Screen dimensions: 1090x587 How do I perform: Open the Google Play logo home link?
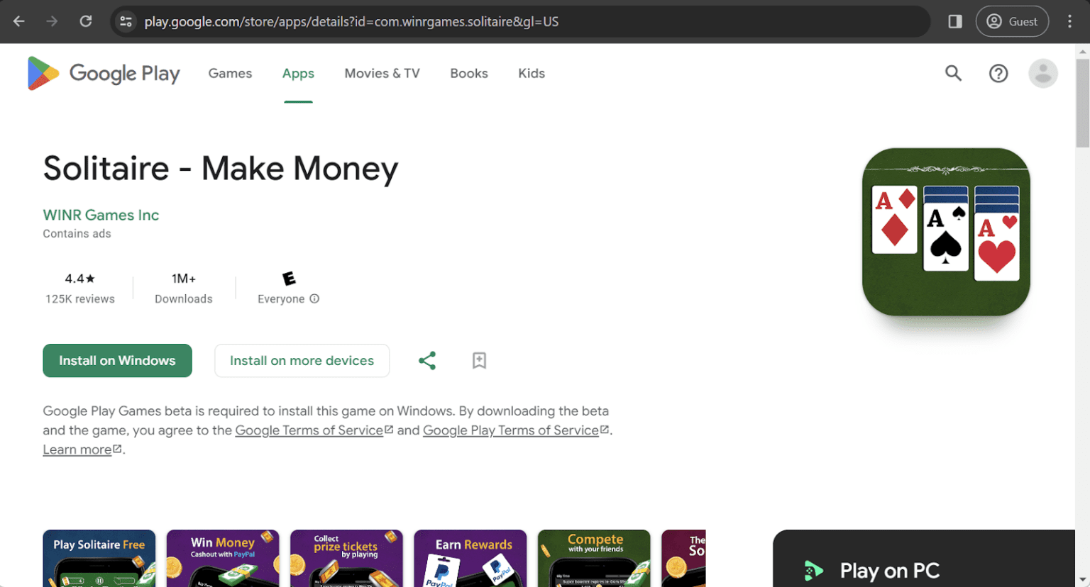[104, 73]
